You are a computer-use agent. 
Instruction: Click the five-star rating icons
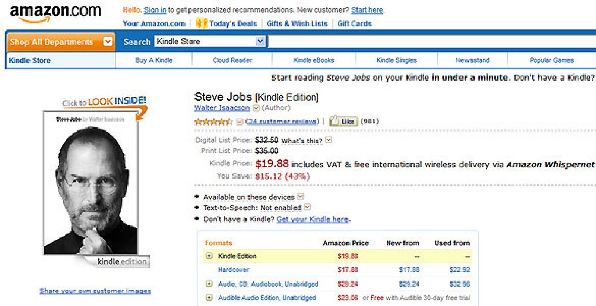point(213,122)
